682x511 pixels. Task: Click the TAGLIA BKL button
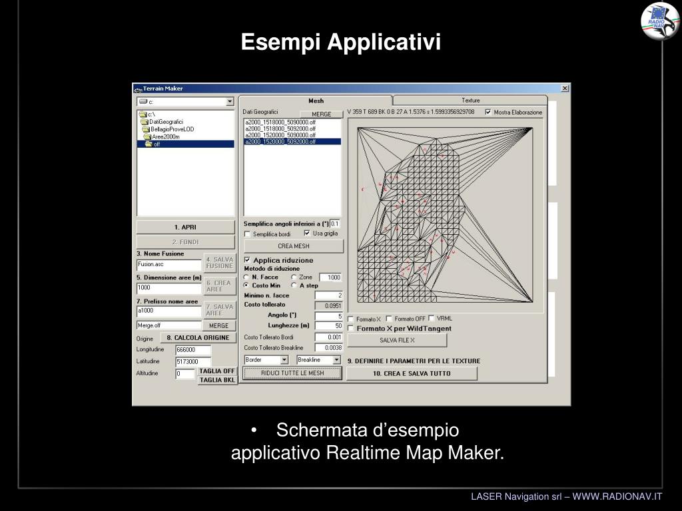pos(217,380)
